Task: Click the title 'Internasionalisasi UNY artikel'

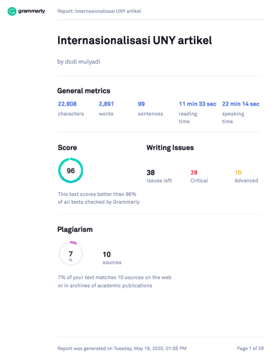Action: click(x=135, y=40)
